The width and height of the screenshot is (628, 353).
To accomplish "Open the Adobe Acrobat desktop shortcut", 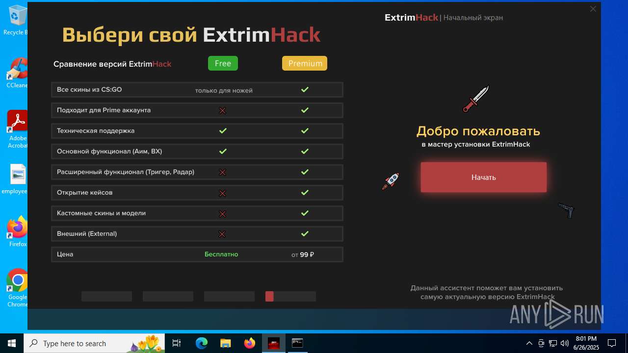I will [x=18, y=129].
